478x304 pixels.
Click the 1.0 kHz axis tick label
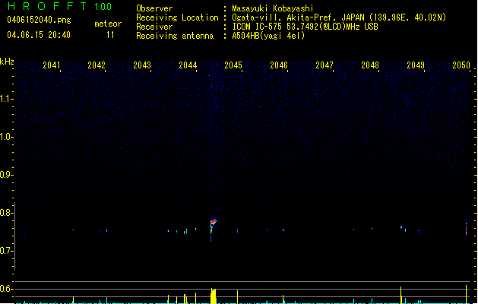(6, 137)
